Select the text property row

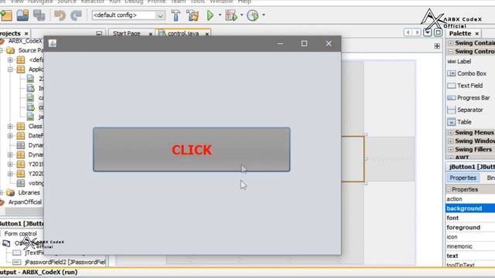[470, 256]
